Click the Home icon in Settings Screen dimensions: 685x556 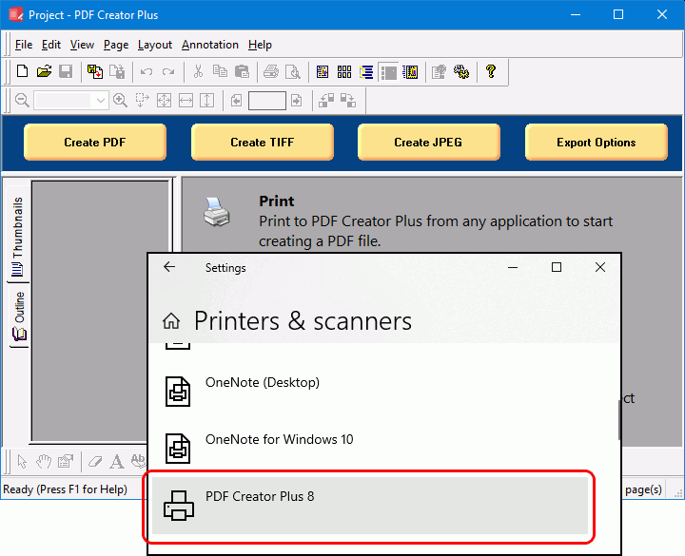click(x=171, y=321)
